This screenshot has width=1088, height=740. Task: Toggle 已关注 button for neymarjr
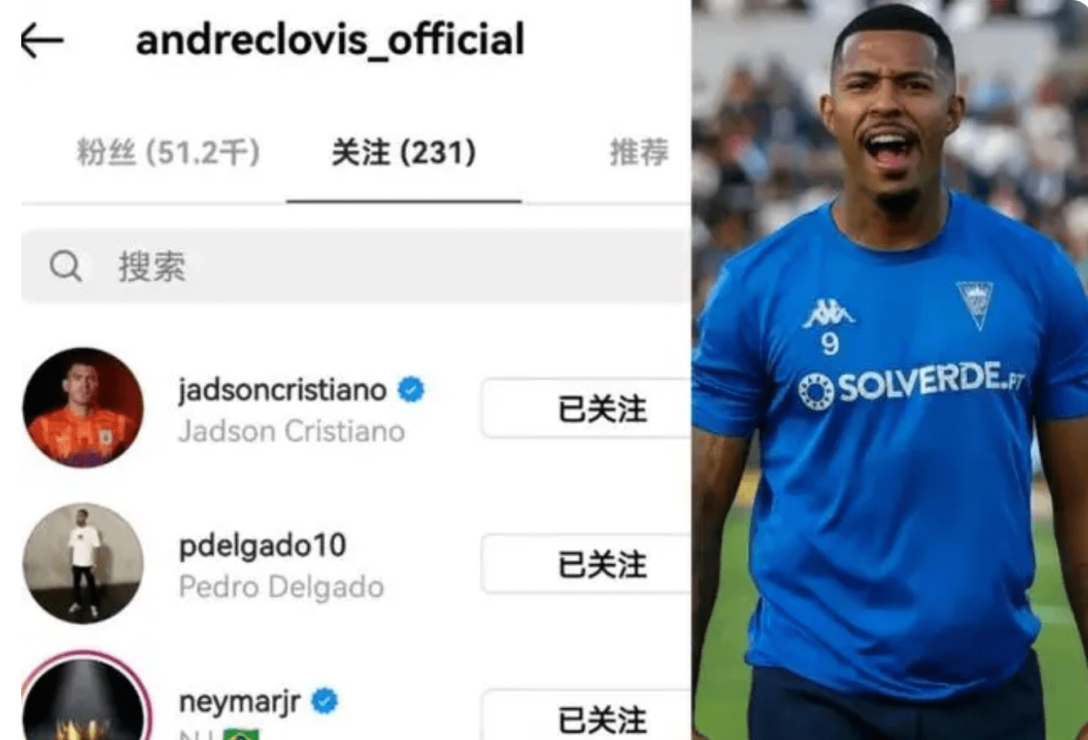point(586,715)
